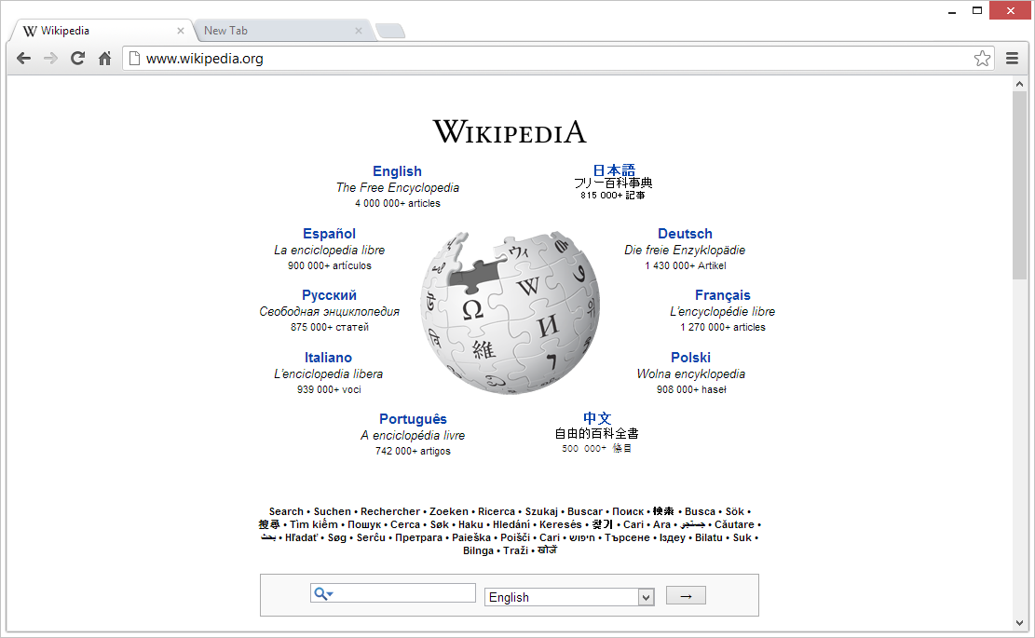1035x638 pixels.
Task: Click the text '908 000+ haseł'
Action: click(691, 389)
